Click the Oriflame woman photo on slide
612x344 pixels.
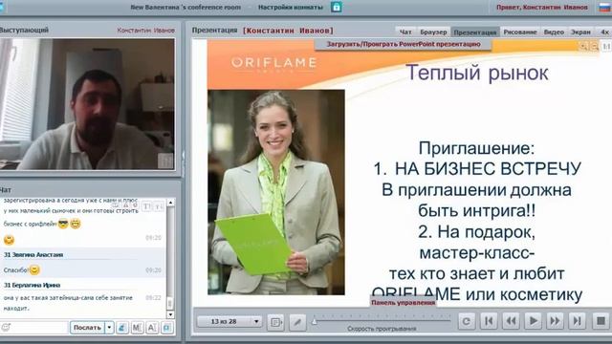click(x=276, y=192)
